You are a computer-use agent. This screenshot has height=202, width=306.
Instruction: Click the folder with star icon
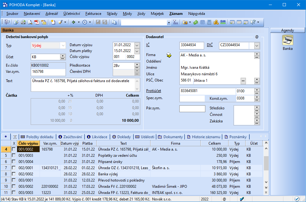point(185,22)
